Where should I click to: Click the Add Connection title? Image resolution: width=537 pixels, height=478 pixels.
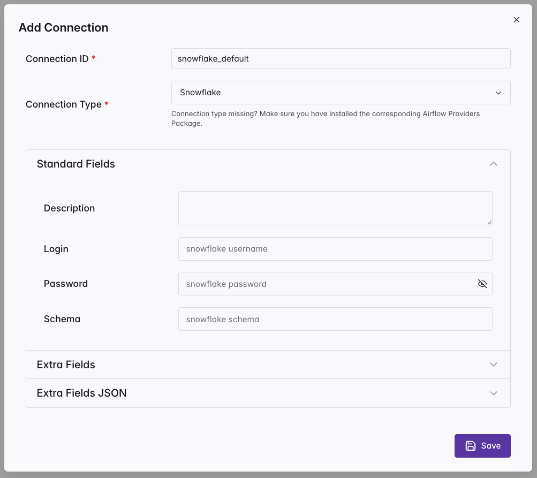tap(63, 27)
